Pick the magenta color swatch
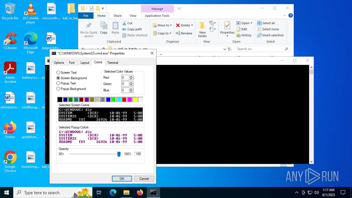The height and width of the screenshot is (198, 352). 130,100
